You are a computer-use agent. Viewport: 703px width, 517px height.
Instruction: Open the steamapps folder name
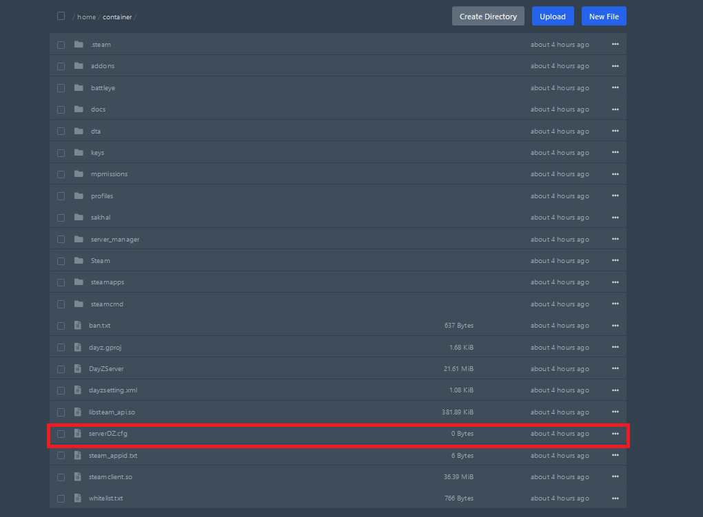point(107,282)
